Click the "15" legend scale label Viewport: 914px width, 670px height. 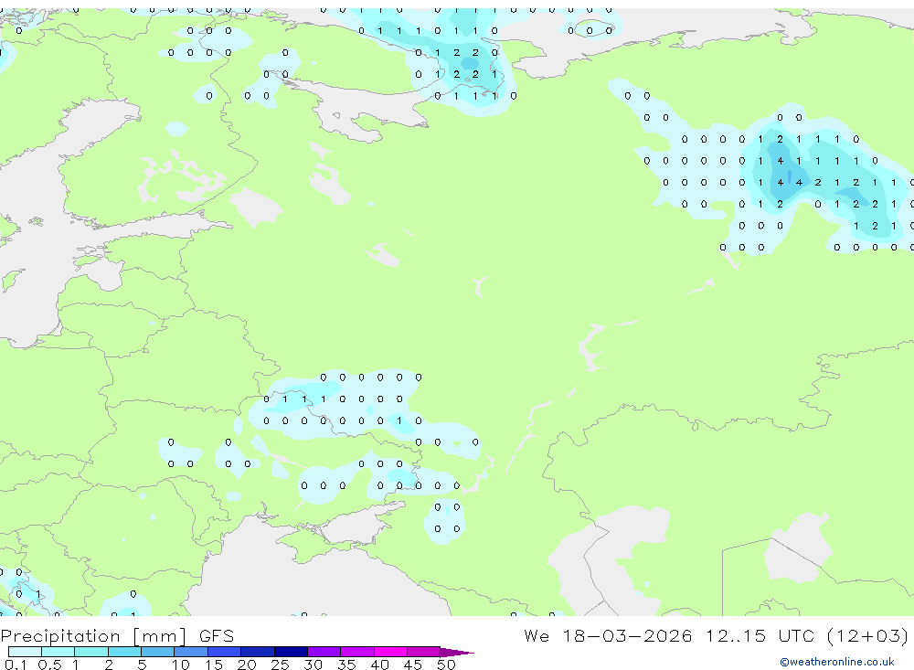tap(213, 665)
